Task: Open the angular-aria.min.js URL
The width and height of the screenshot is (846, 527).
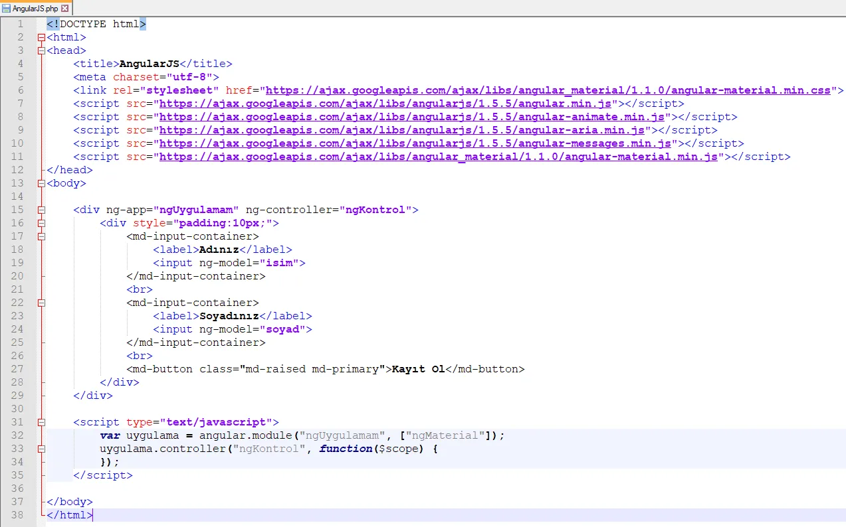Action: (x=402, y=130)
